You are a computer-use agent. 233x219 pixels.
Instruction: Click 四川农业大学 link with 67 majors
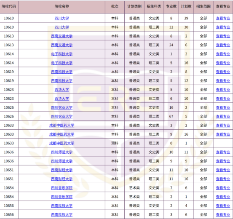(62, 116)
